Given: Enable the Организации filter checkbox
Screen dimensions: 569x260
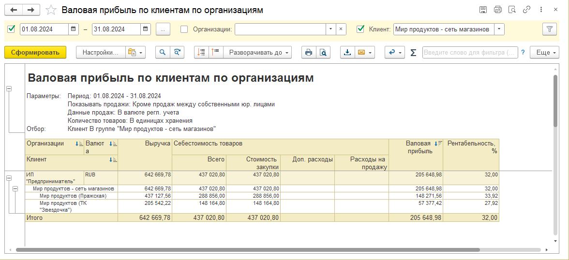Looking at the screenshot, I should tap(184, 29).
